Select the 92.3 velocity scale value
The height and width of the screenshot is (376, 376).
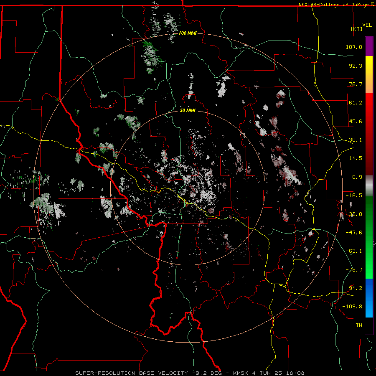356,66
